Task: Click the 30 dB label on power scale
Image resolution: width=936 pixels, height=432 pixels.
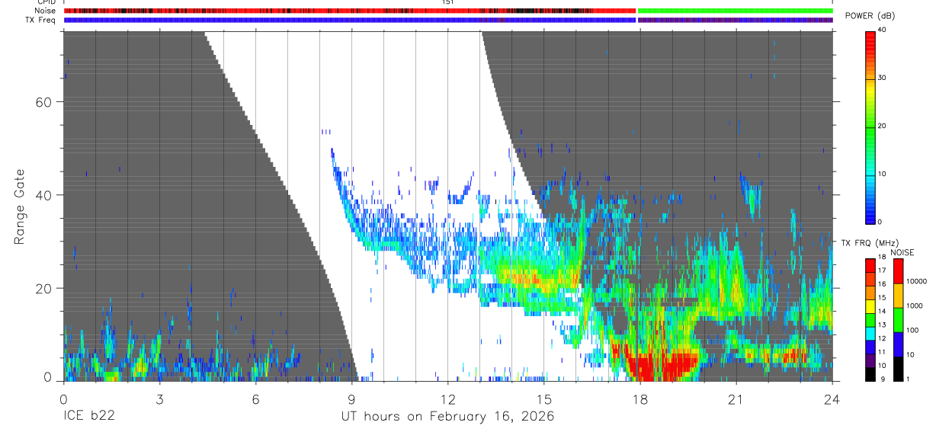Action: (x=881, y=78)
